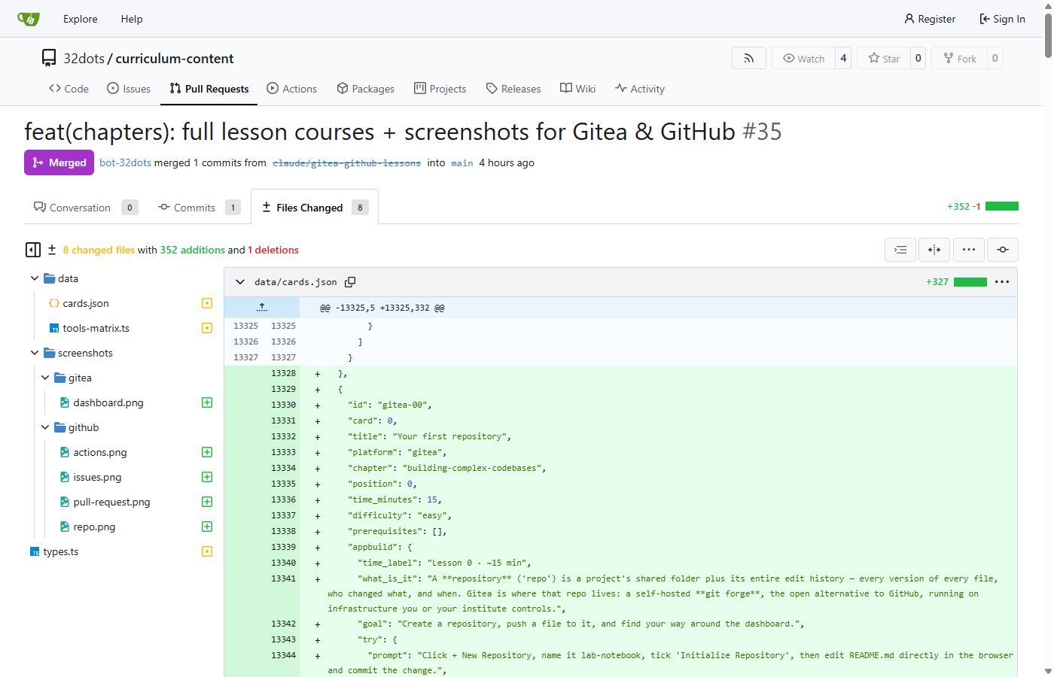Click line number 13330 in the diff
Image resolution: width=1054 pixels, height=677 pixels.
283,405
